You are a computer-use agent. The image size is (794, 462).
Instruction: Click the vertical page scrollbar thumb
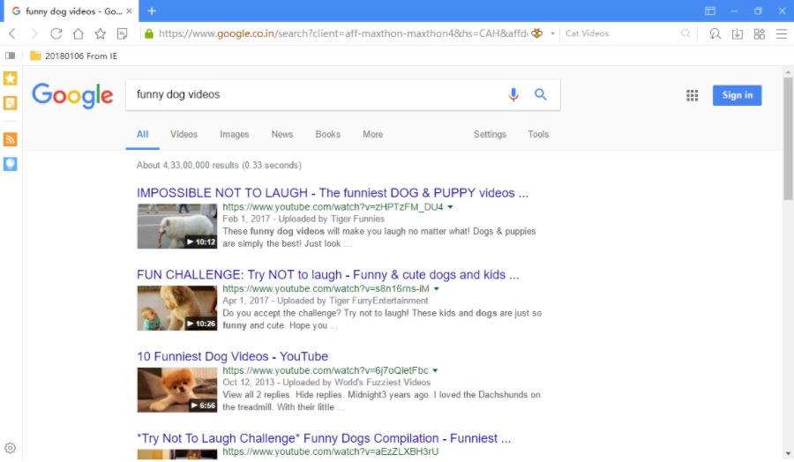pos(788,138)
